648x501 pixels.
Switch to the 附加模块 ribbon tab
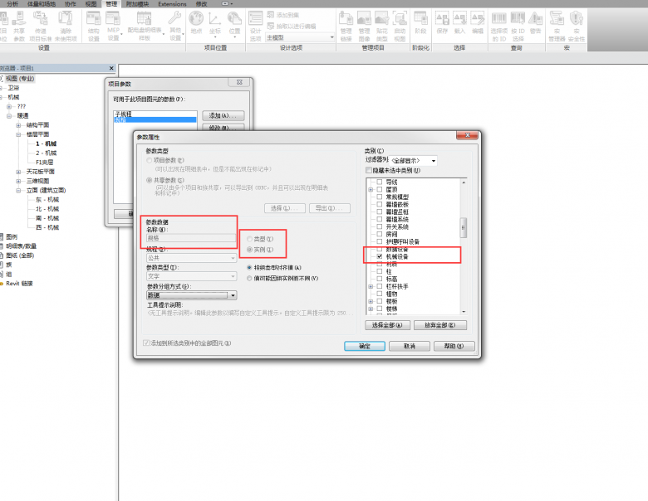(x=138, y=4)
